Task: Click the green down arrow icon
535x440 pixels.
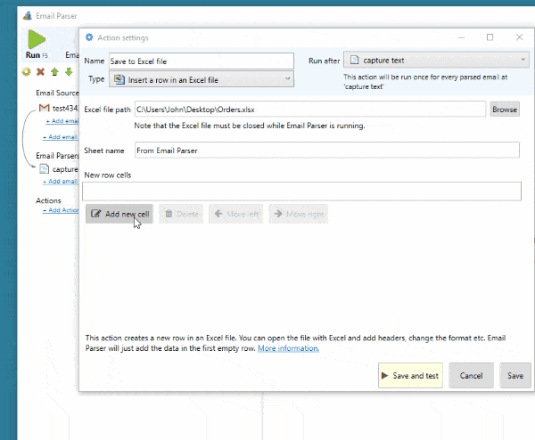Action: (69, 72)
